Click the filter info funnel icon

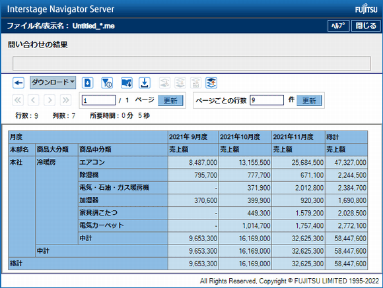click(x=107, y=83)
